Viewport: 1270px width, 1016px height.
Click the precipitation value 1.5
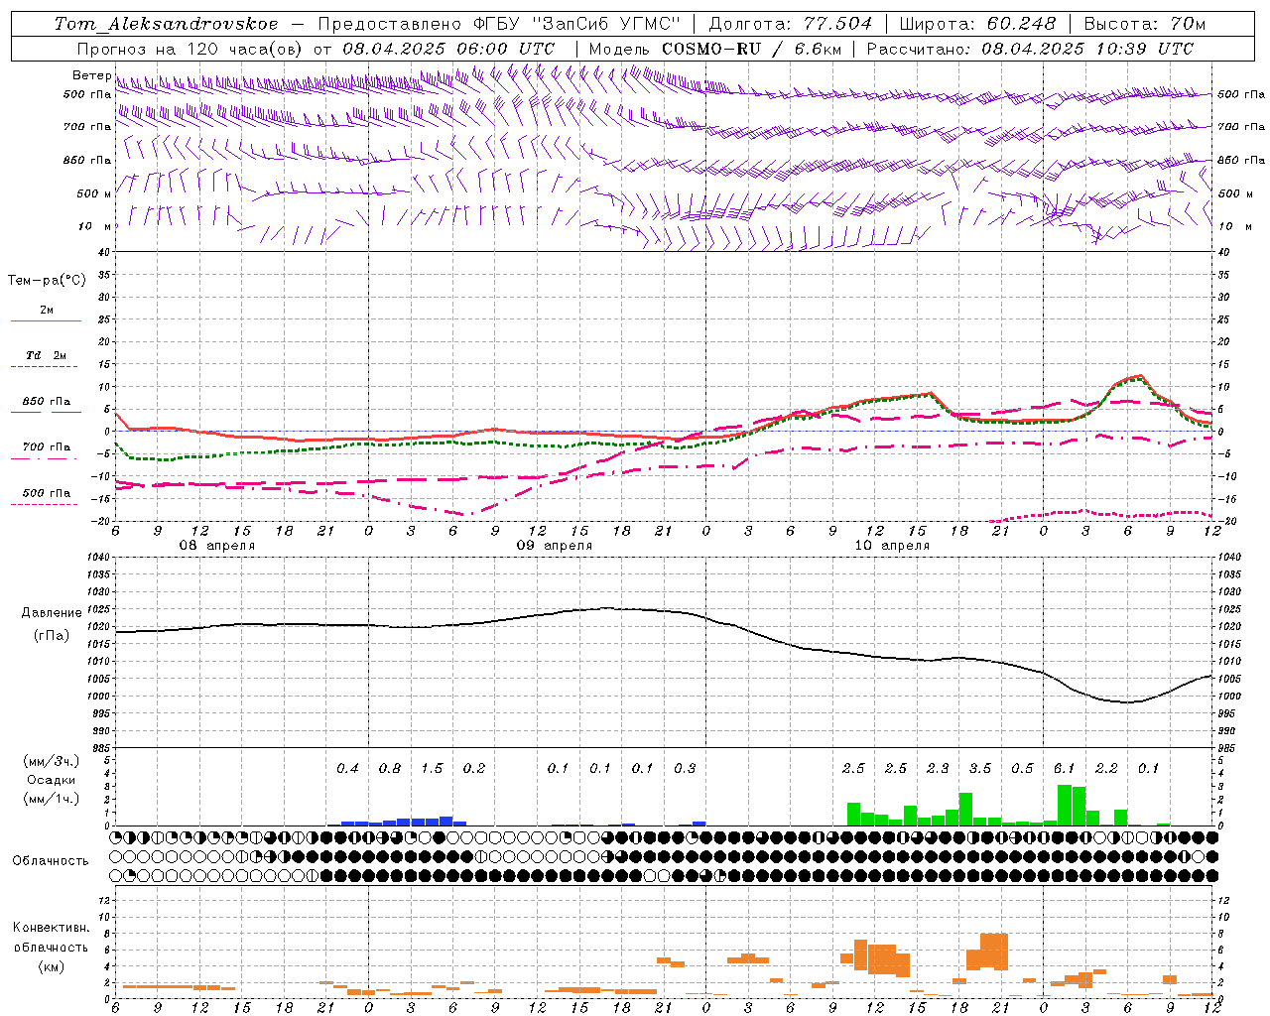pos(432,768)
